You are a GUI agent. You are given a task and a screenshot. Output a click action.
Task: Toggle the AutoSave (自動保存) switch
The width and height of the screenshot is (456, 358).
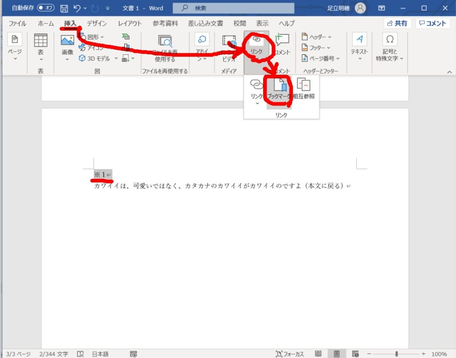coord(46,8)
